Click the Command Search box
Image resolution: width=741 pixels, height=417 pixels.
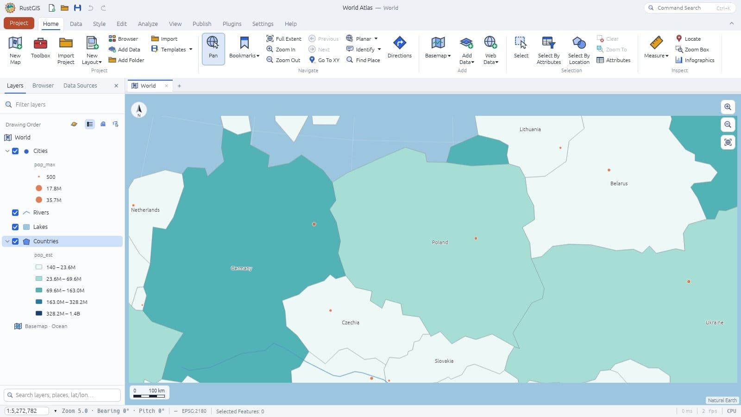[690, 8]
